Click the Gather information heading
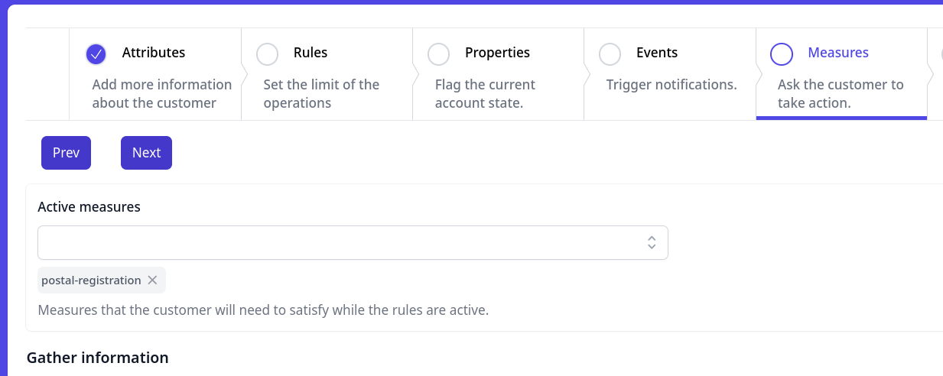943x376 pixels. [97, 358]
